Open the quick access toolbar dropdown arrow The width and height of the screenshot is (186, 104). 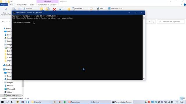click(x=11, y=2)
